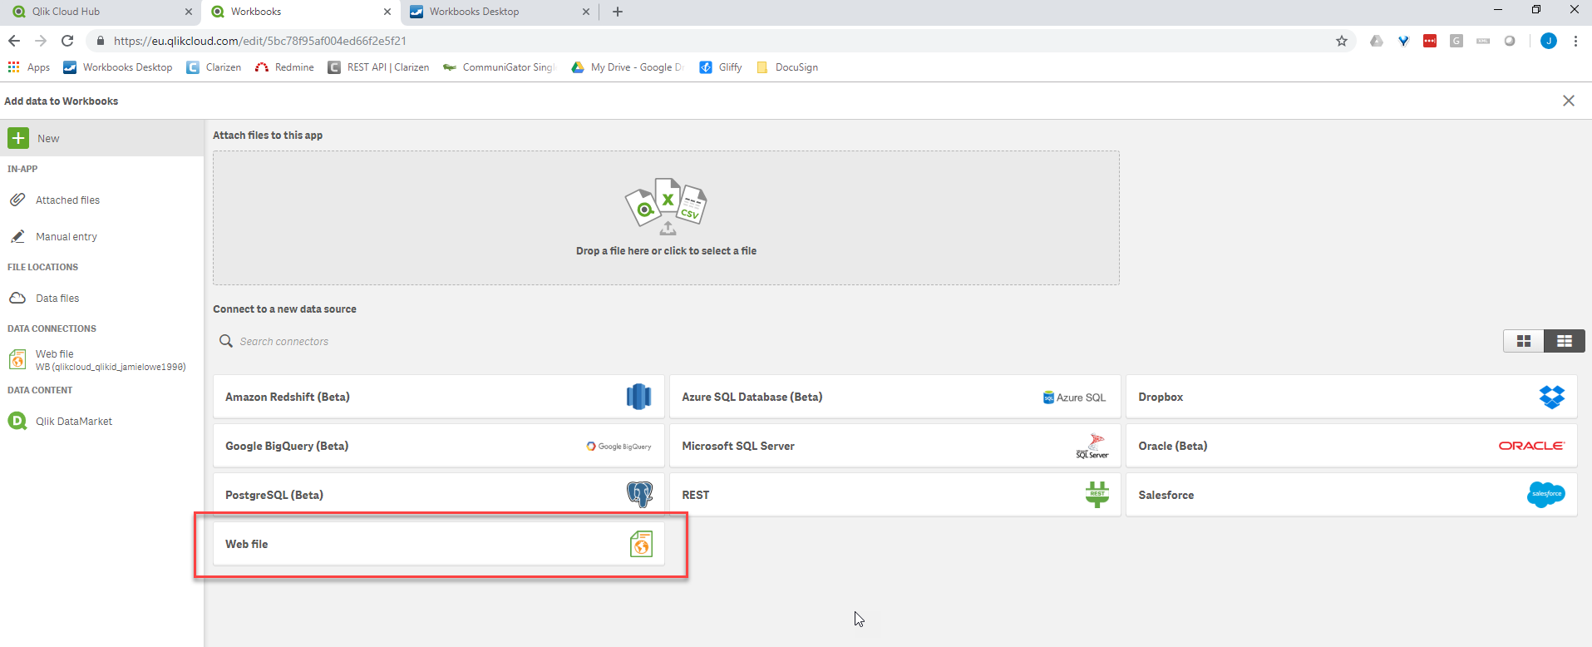Click the green New plus icon
Viewport: 1592px width, 647px height.
pos(18,138)
